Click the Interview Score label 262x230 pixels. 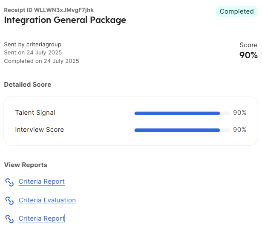click(x=40, y=130)
